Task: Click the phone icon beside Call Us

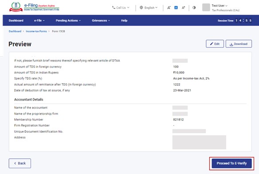Action: pyautogui.click(x=114, y=8)
